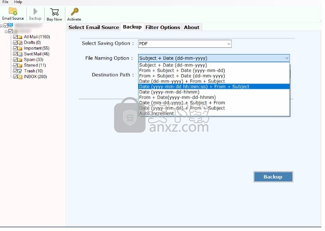
Task: Switch to the About tab
Action: coord(191,27)
